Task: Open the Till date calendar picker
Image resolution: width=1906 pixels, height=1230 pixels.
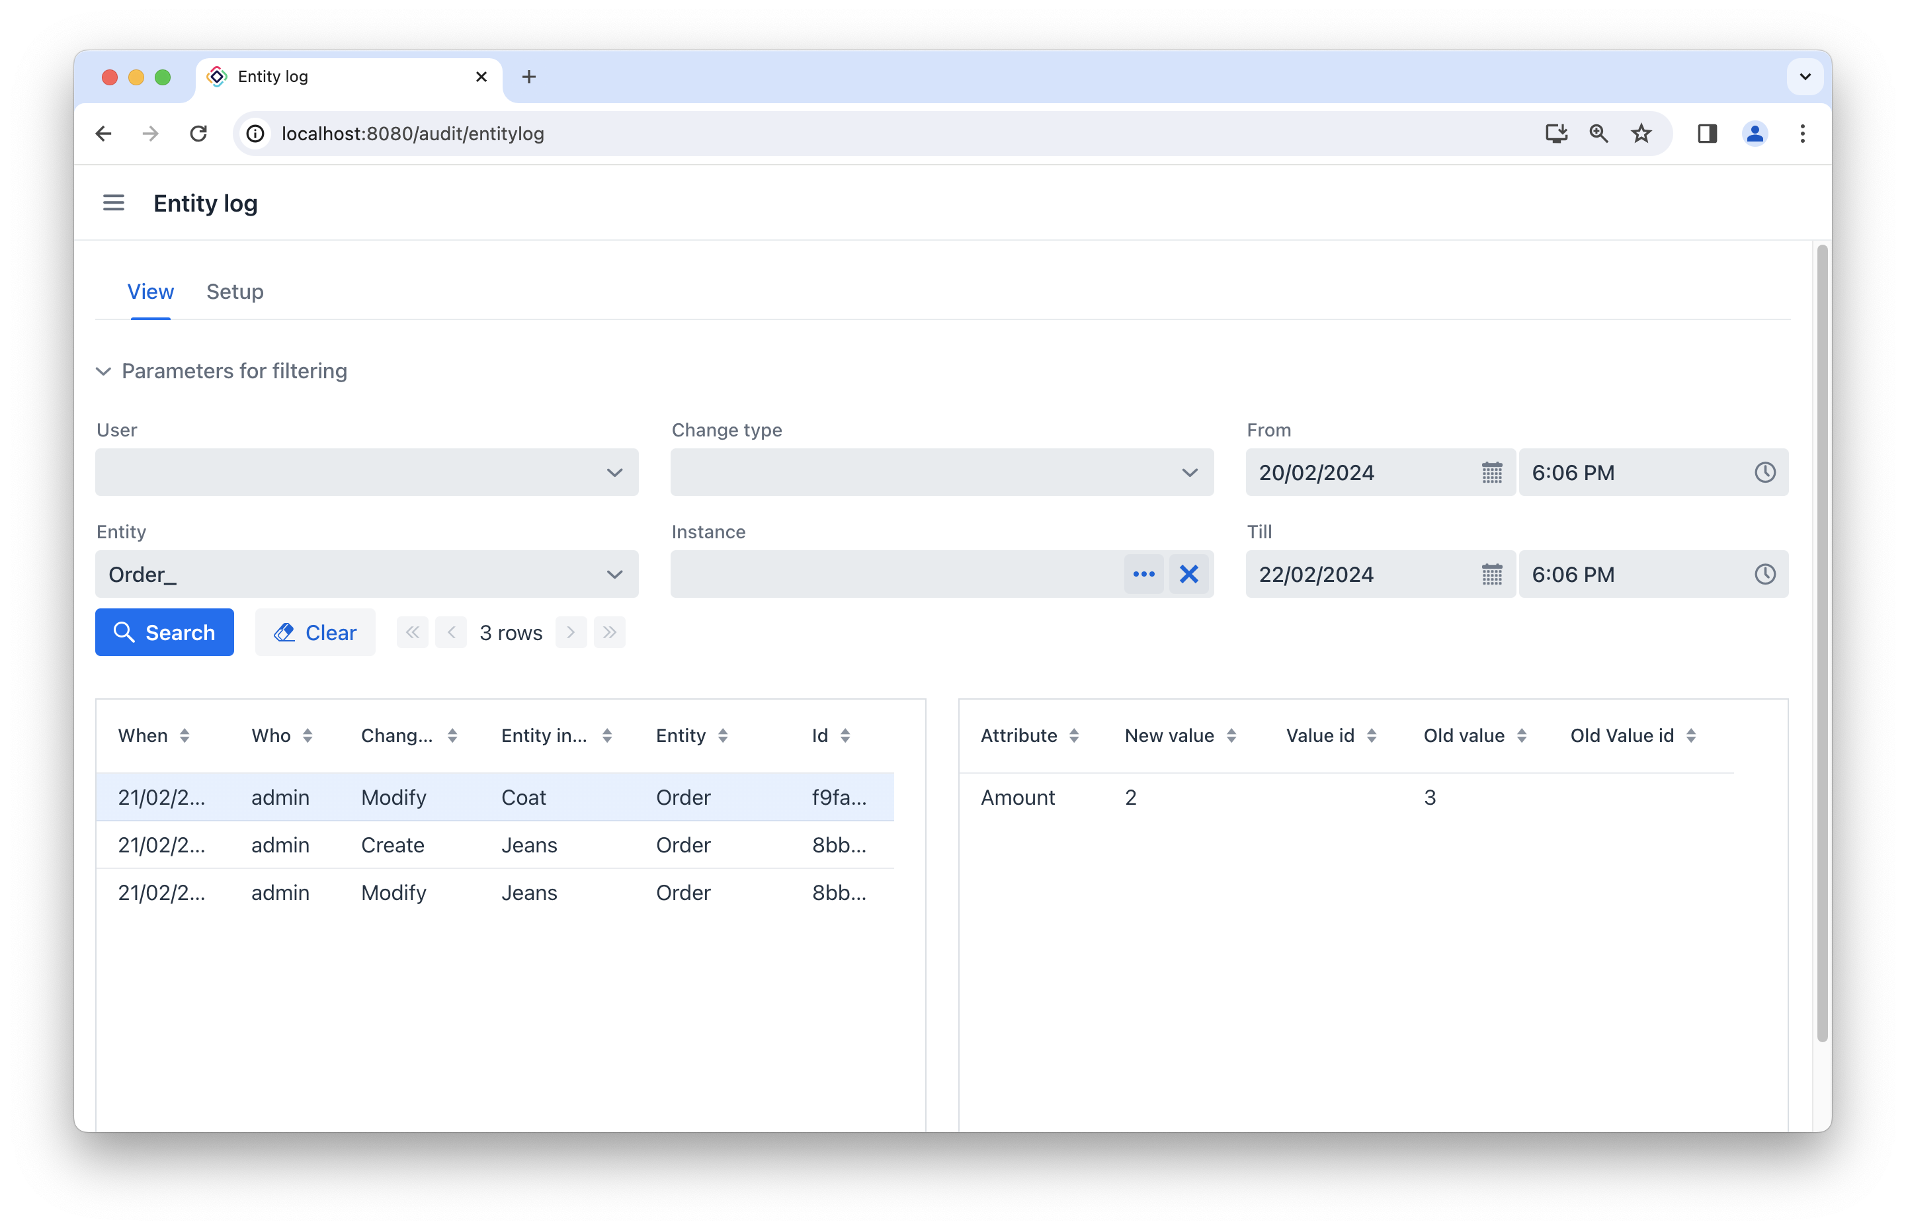Action: (1491, 574)
